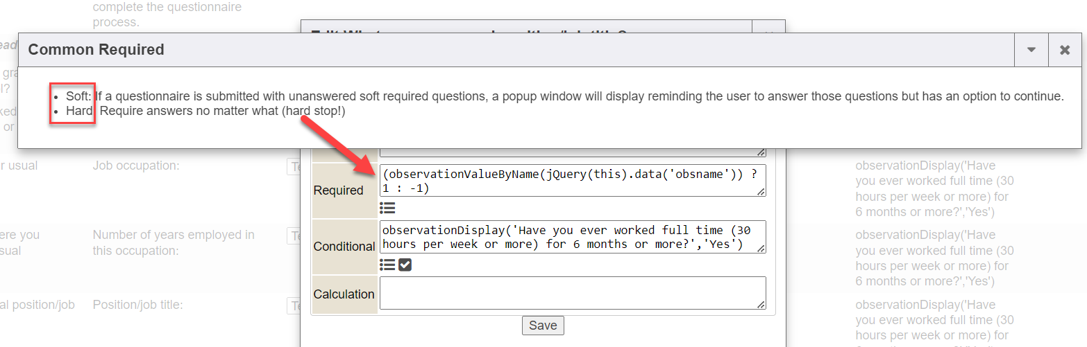This screenshot has height=347, width=1087.
Task: Grab the Conditional text area resize handle
Action: click(x=761, y=249)
